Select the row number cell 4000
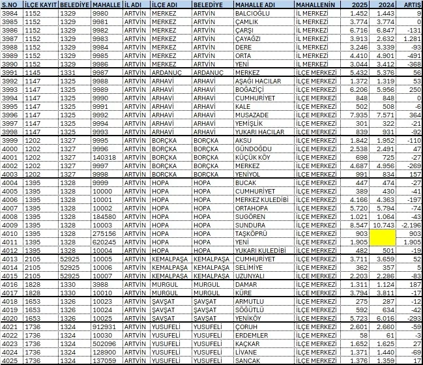The height and width of the screenshot is (365, 423). [13, 149]
